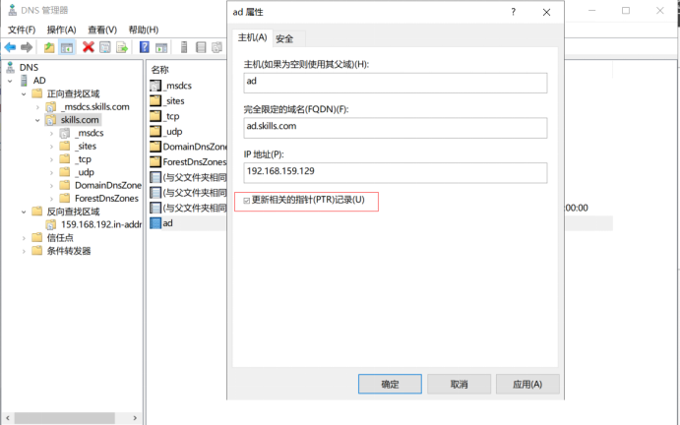
Task: Open the 操作(A) menu
Action: point(62,30)
